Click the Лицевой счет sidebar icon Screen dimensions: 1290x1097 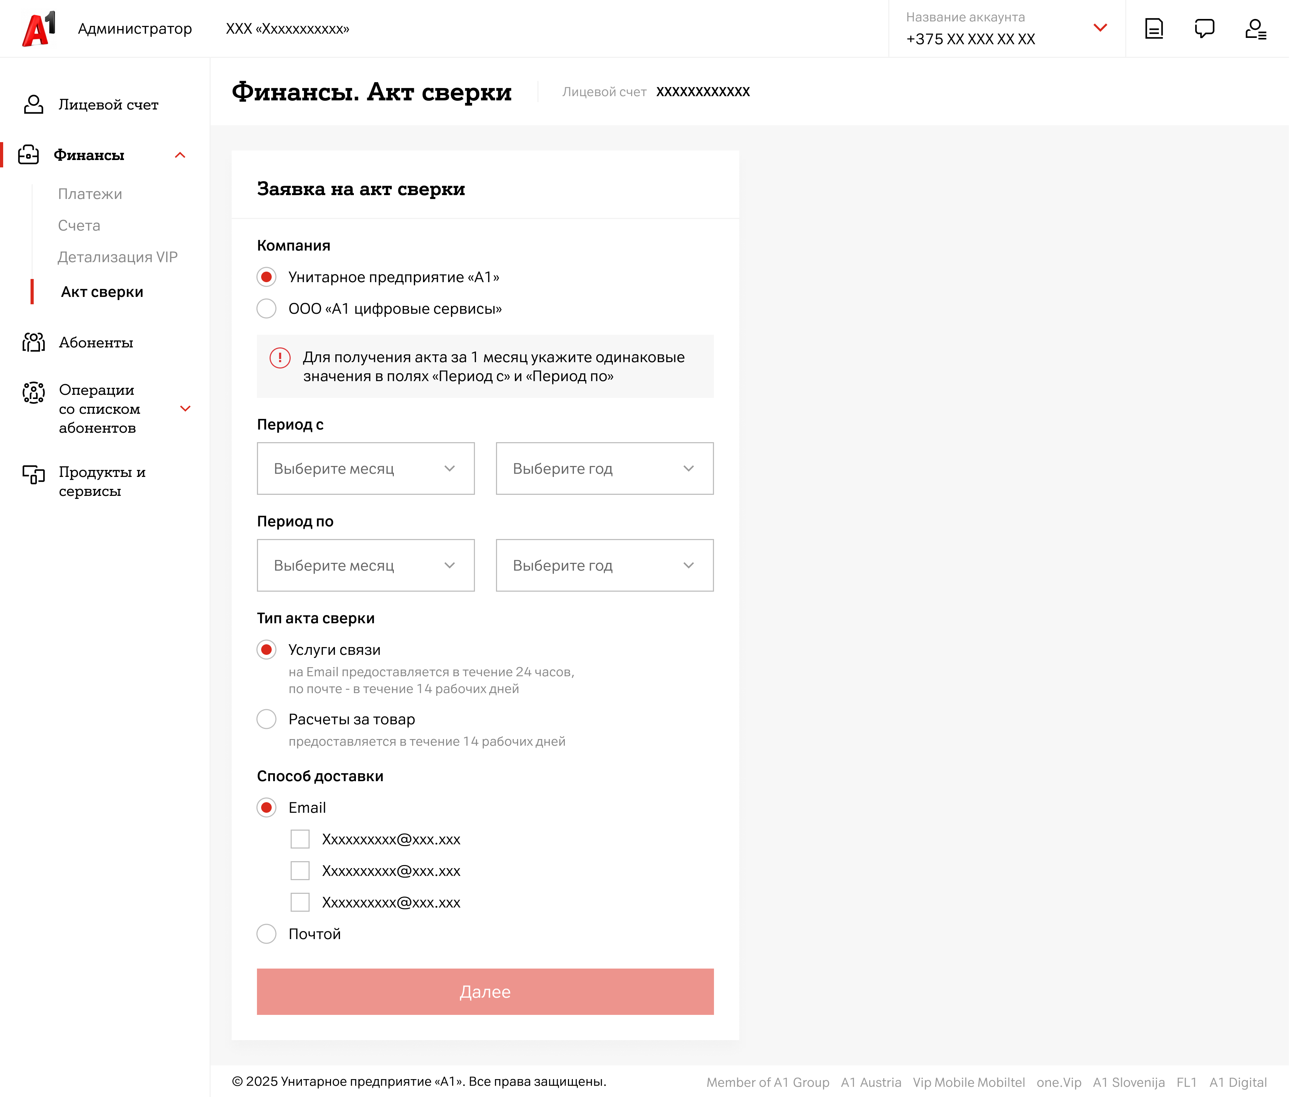(34, 105)
